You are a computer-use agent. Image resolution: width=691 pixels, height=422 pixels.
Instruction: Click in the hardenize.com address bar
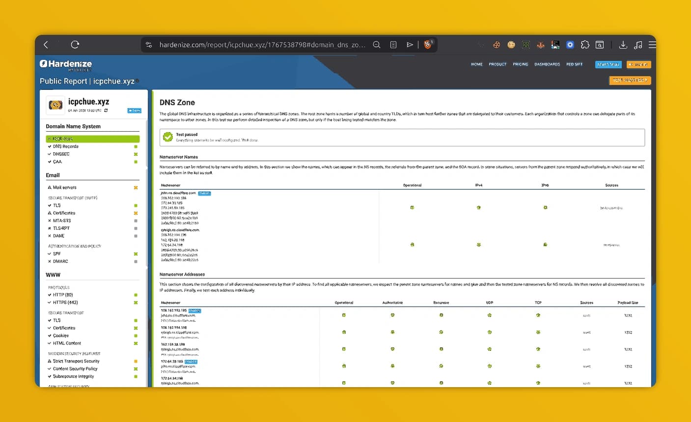[x=262, y=45]
